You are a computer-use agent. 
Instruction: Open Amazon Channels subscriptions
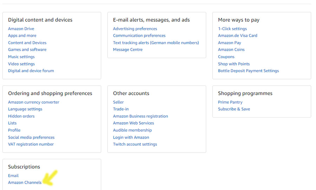tap(25, 183)
